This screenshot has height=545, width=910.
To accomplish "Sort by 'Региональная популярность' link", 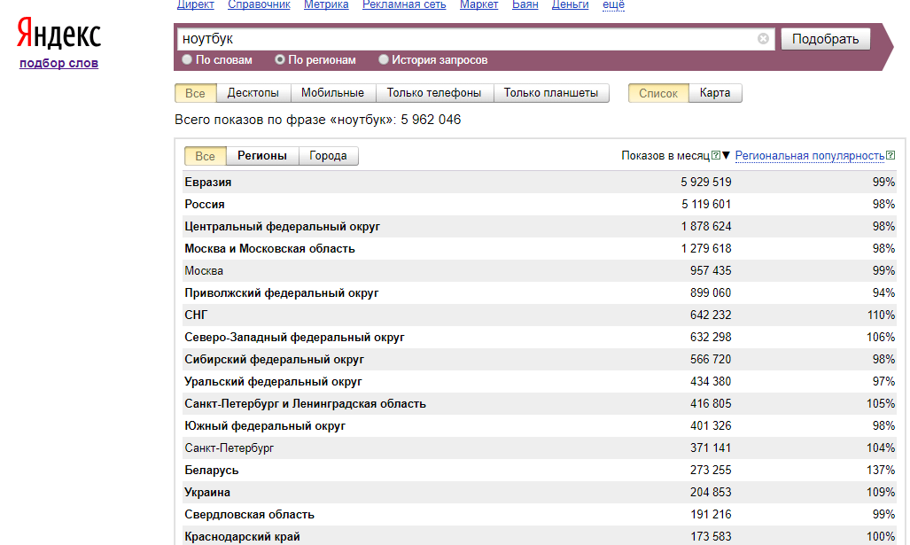I will tap(810, 156).
